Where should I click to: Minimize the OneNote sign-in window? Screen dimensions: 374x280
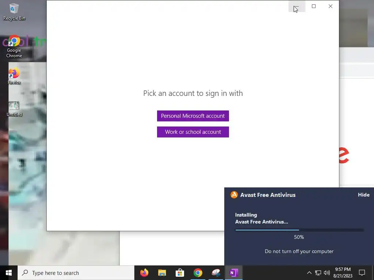pyautogui.click(x=297, y=6)
